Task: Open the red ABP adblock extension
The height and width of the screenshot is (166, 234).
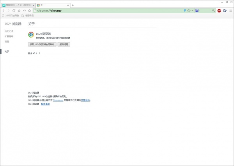Action: tap(219, 11)
